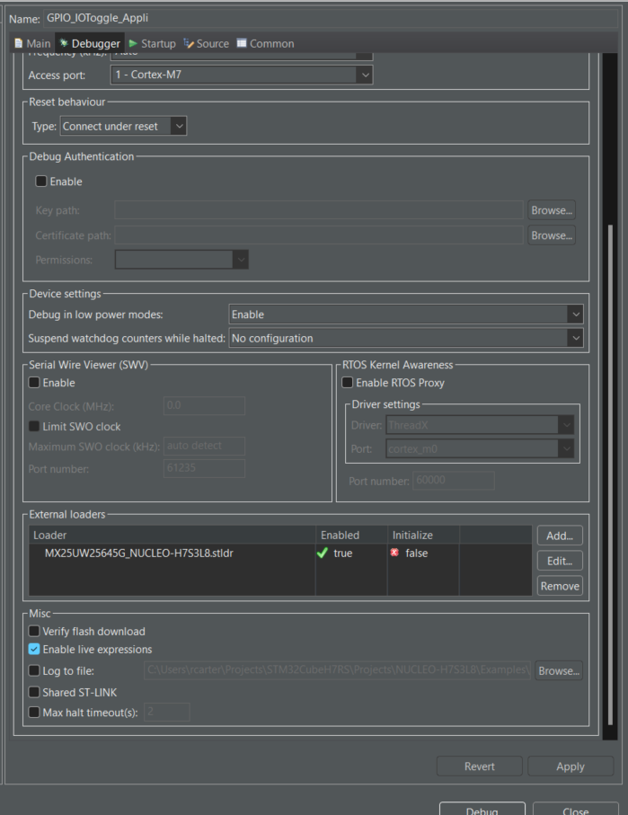This screenshot has height=815, width=628.
Task: Click the Revert button
Action: [x=480, y=766]
